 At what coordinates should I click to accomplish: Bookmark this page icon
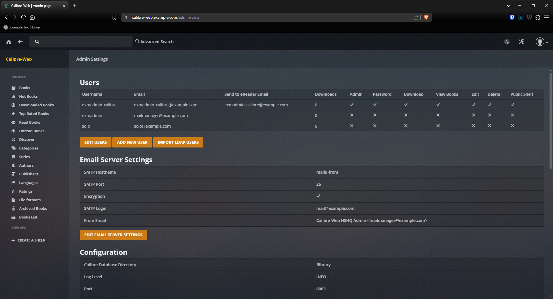[114, 17]
